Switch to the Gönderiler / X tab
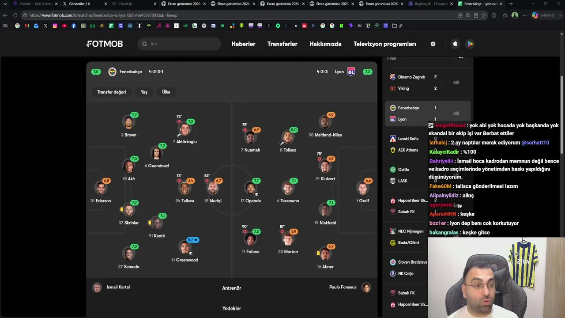Viewport: 565px width, 318px height. tap(83, 4)
